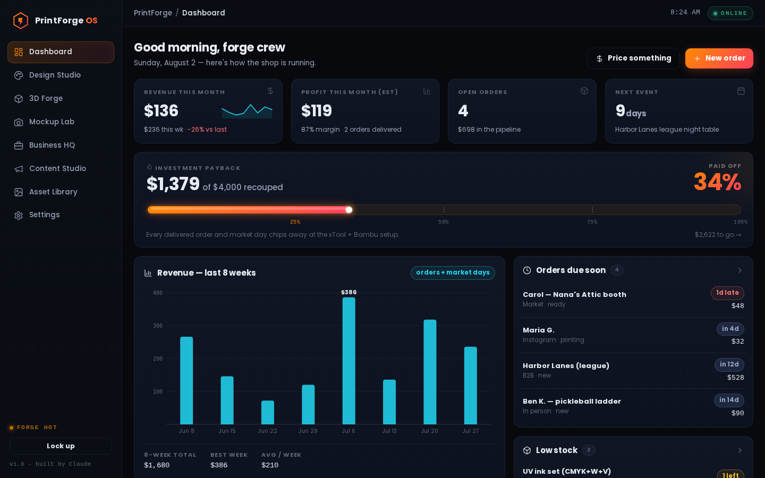Click the Price something button
This screenshot has height=478, width=765.
click(633, 58)
